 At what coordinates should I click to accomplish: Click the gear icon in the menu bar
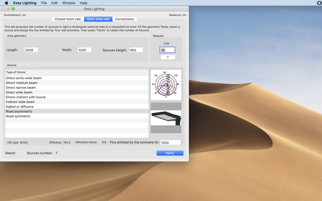click(x=320, y=3)
